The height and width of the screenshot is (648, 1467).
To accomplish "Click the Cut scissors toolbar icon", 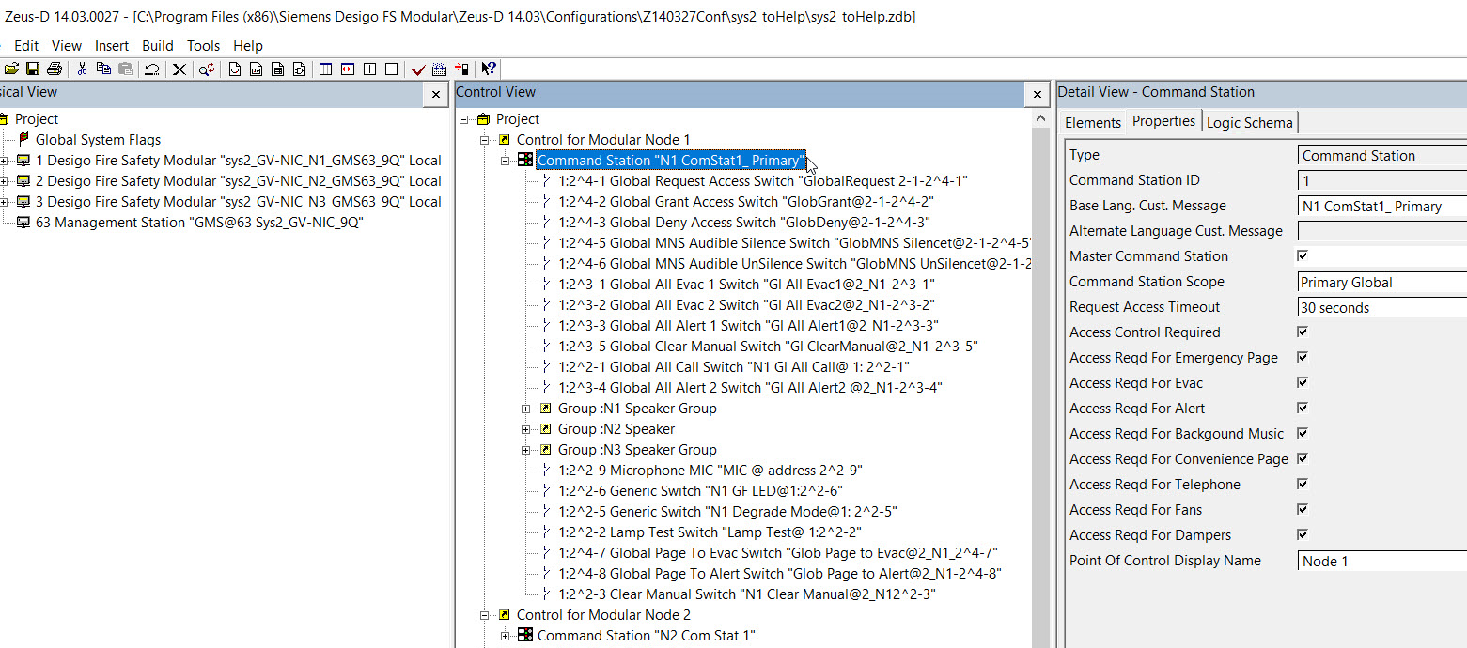I will [83, 69].
